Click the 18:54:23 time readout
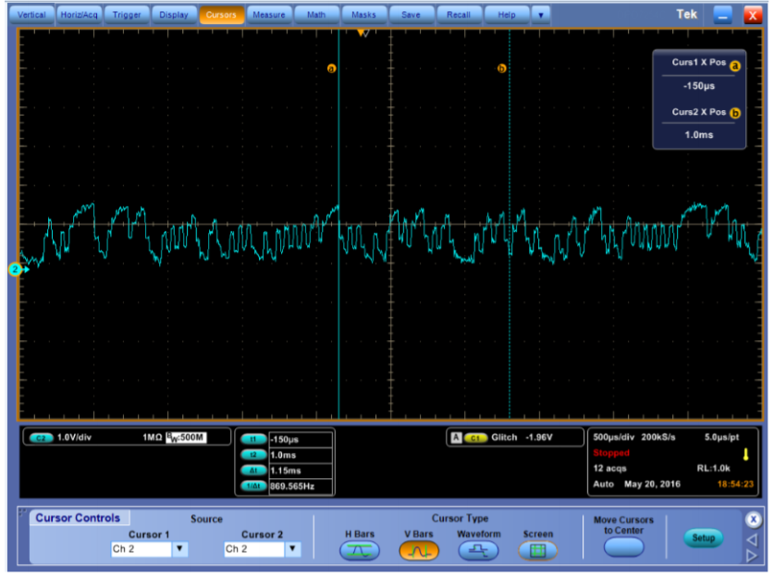The height and width of the screenshot is (577, 774). [735, 485]
